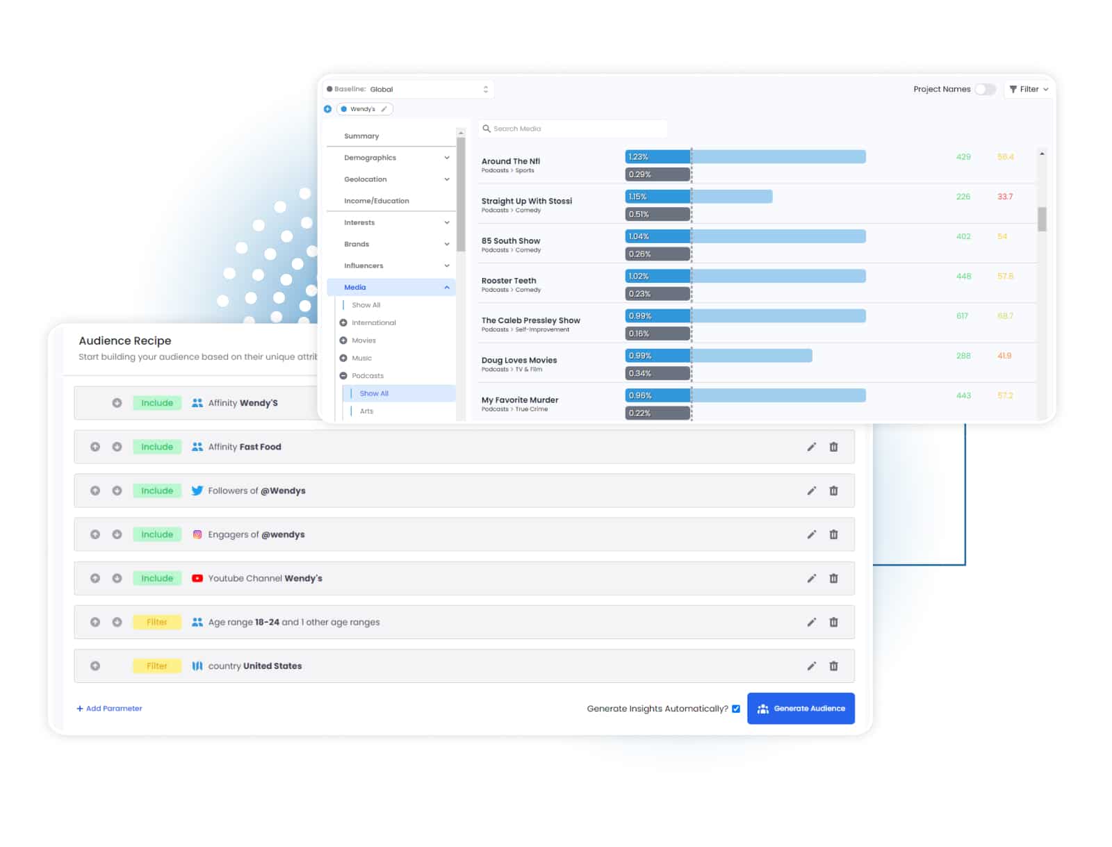The height and width of the screenshot is (847, 1112).
Task: Click the Search Media field
Action: coord(573,129)
